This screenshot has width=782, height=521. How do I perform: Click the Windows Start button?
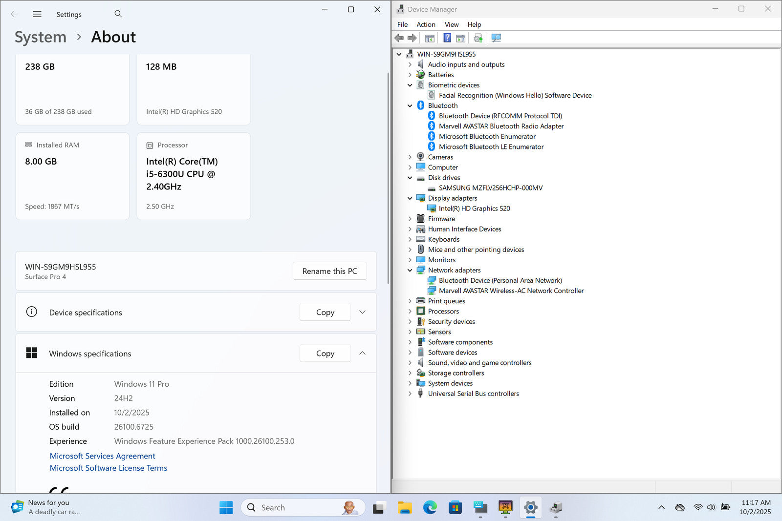point(226,508)
